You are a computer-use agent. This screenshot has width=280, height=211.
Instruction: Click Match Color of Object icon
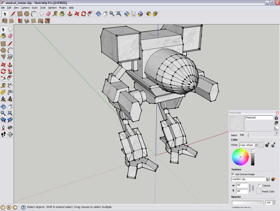(267, 145)
